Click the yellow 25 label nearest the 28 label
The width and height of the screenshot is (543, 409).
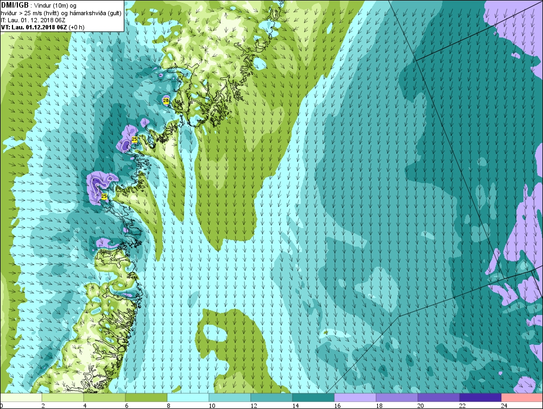pos(134,139)
